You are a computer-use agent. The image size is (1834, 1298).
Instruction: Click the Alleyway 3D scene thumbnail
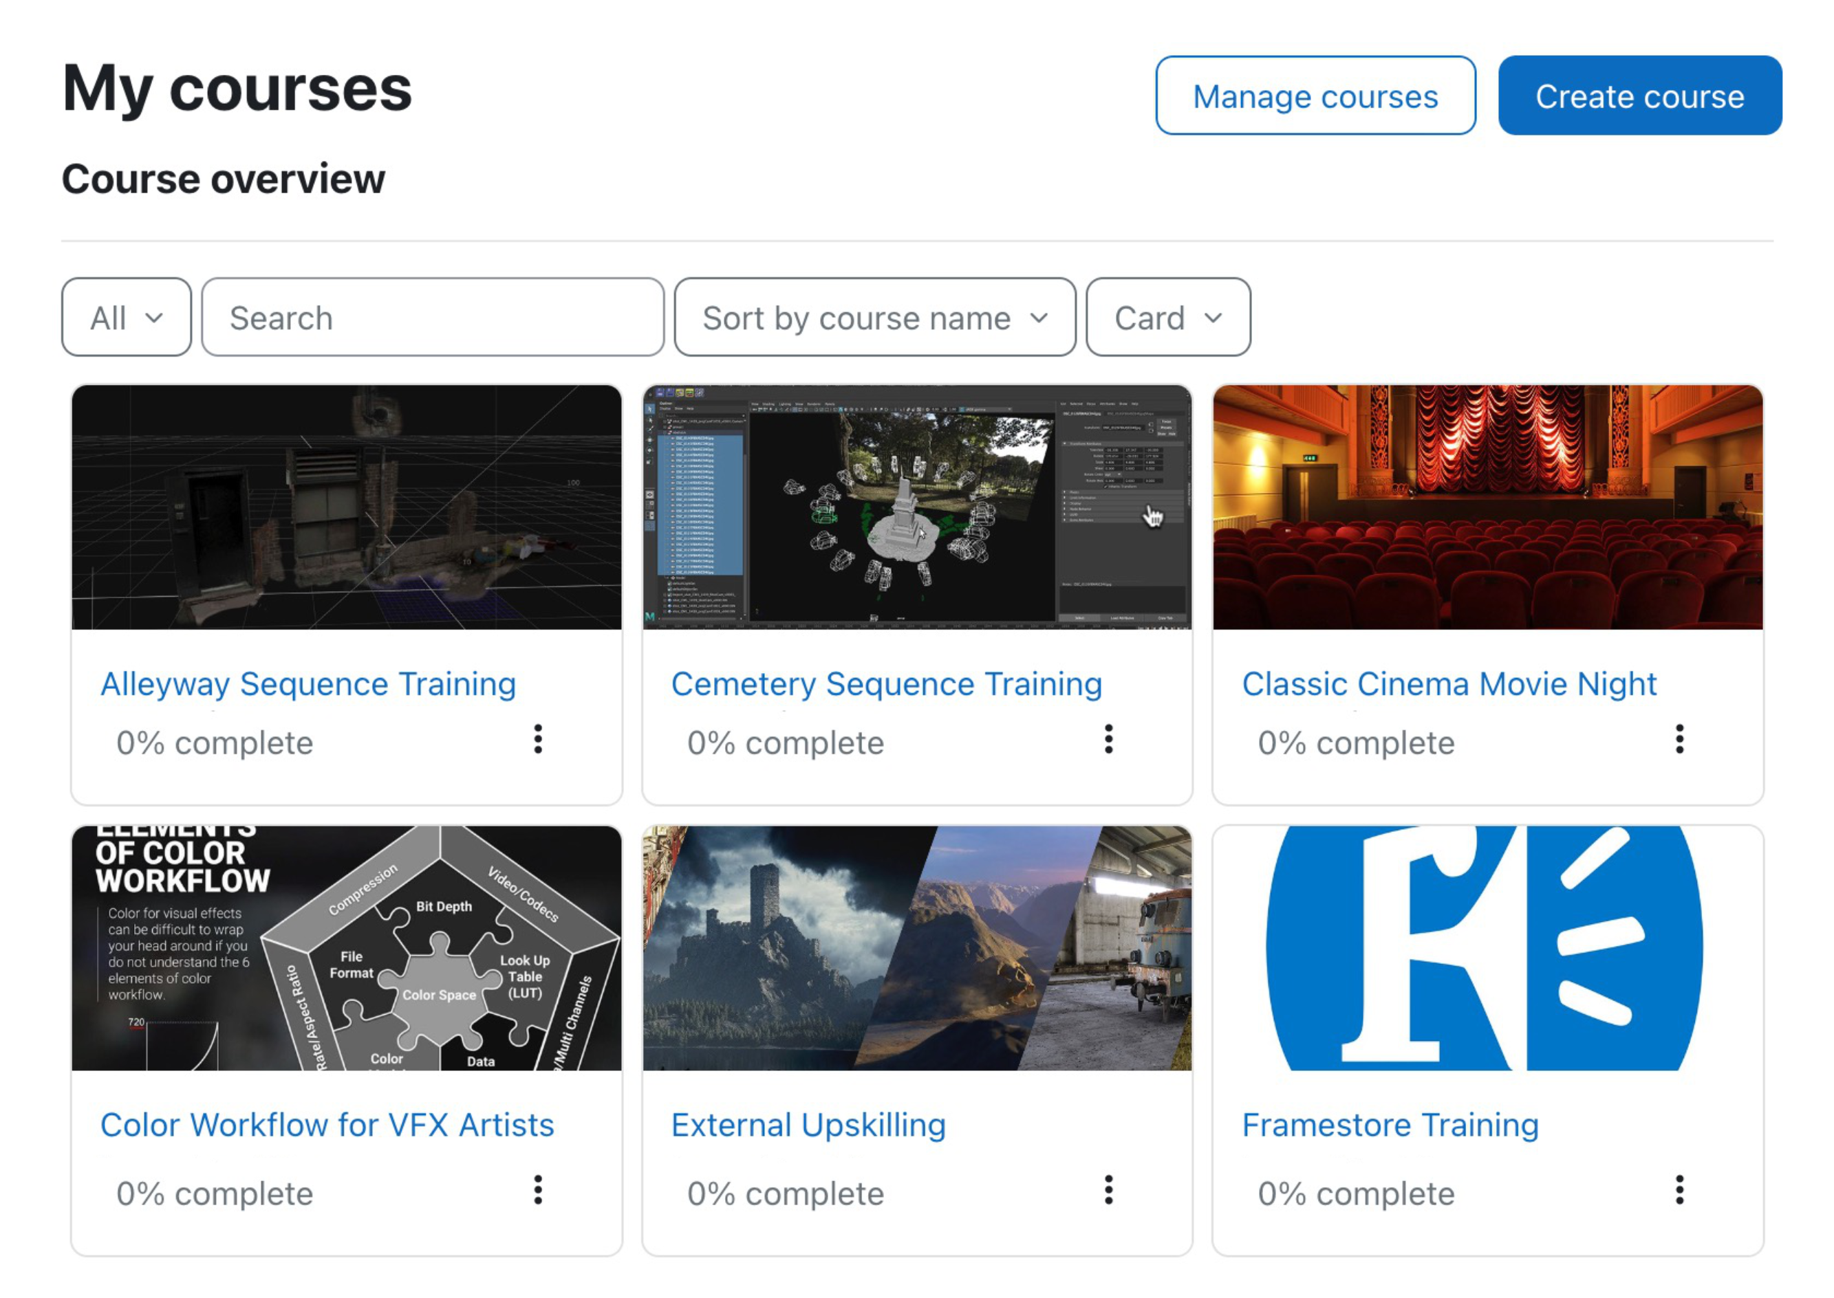(x=346, y=507)
